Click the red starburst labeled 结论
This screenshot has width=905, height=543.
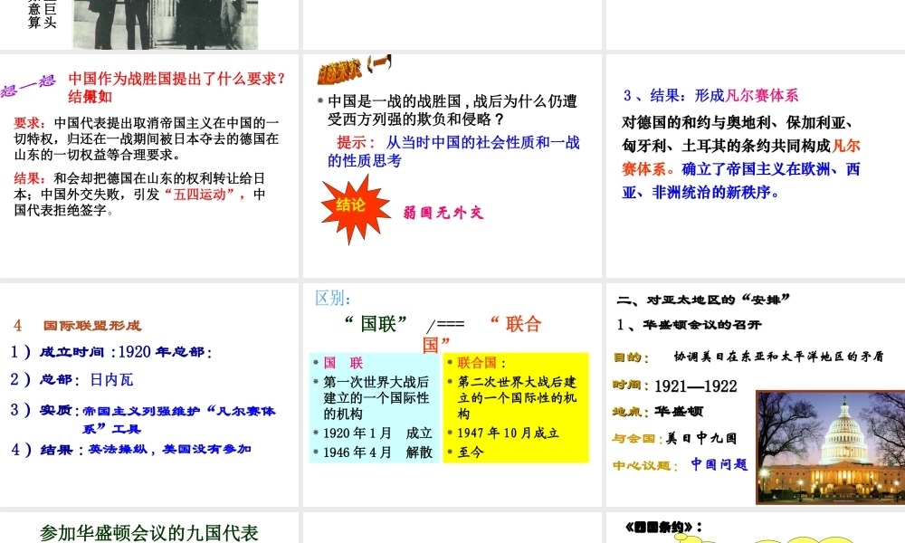click(x=355, y=209)
